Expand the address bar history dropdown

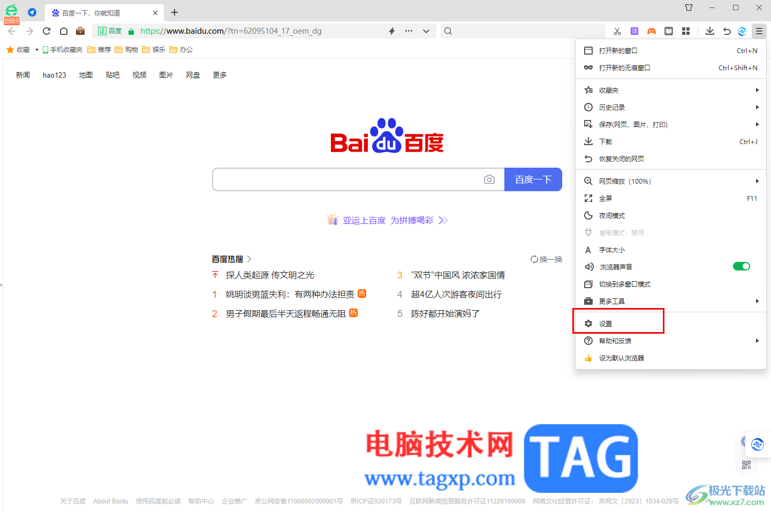pos(426,31)
